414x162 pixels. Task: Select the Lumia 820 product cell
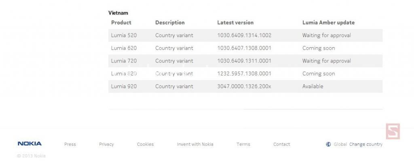coord(124,74)
